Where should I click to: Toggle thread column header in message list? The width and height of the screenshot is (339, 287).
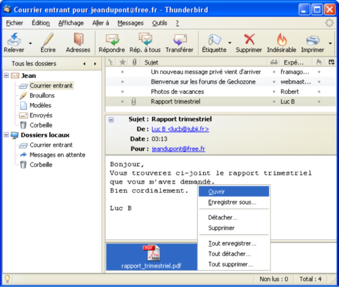pos(111,62)
